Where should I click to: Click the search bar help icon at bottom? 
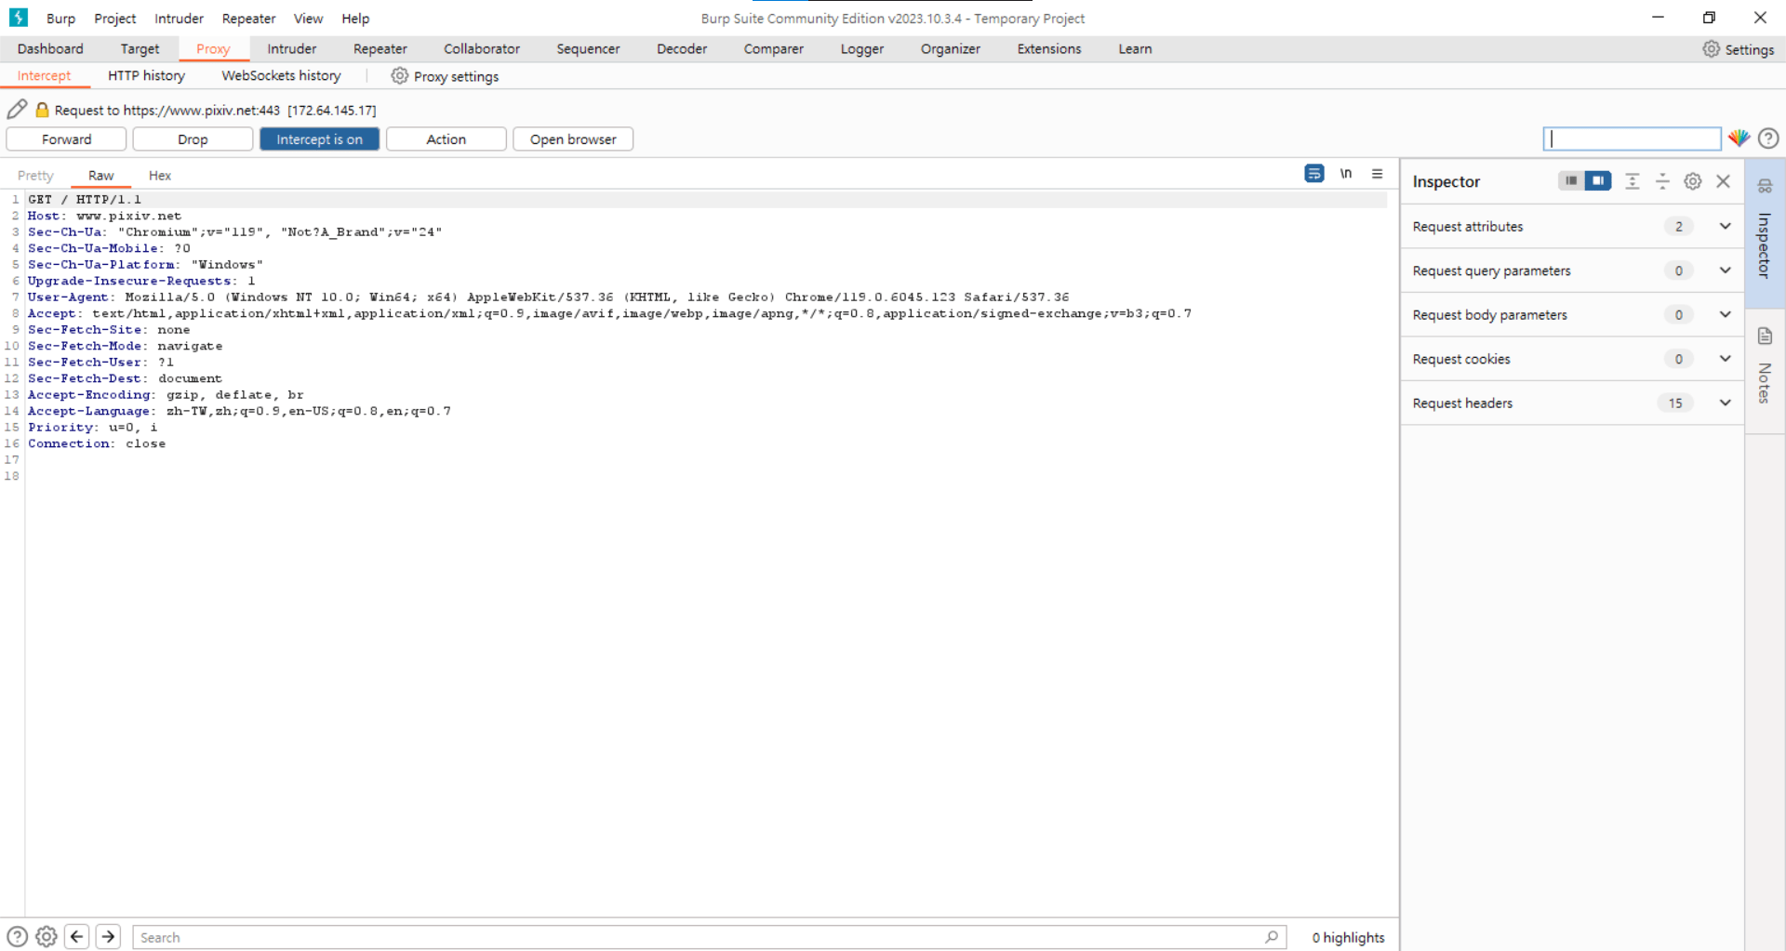17,937
